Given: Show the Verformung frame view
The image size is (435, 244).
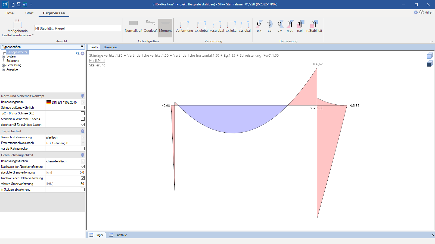Looking at the screenshot, I should pyautogui.click(x=184, y=27).
